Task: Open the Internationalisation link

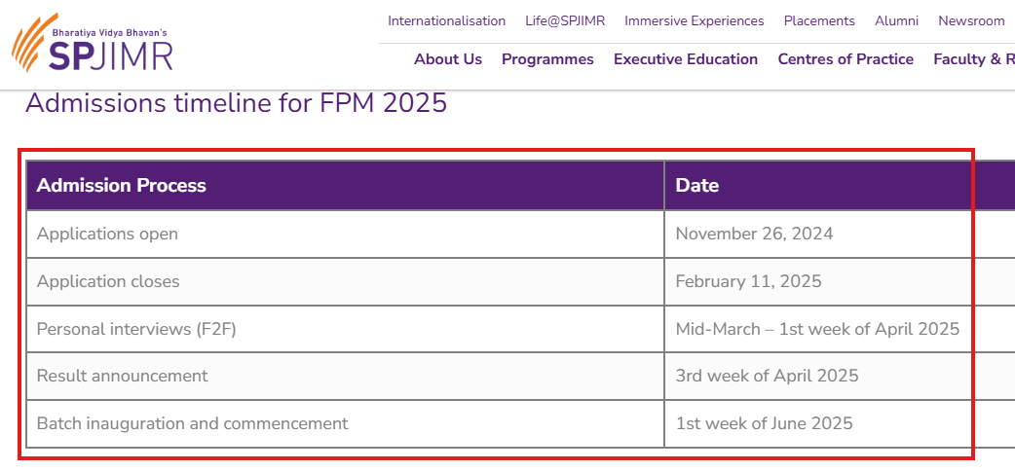Action: coord(447,20)
